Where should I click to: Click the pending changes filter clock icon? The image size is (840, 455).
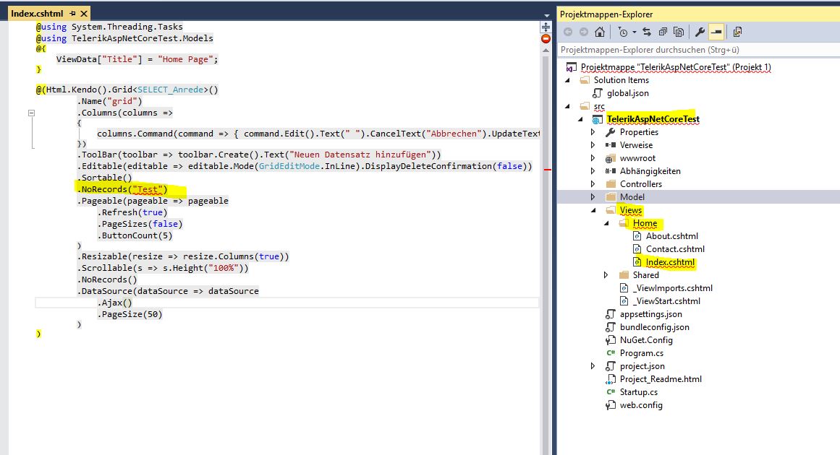[622, 32]
